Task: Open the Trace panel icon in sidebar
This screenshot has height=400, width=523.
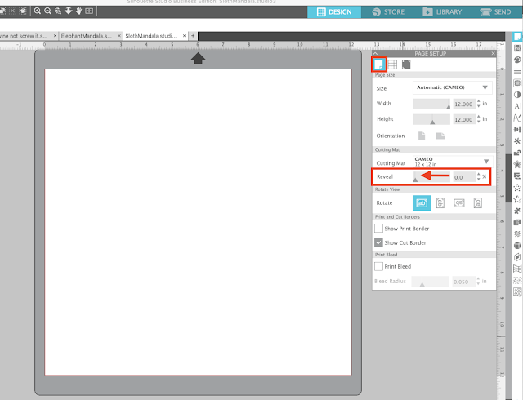Action: pyautogui.click(x=517, y=83)
